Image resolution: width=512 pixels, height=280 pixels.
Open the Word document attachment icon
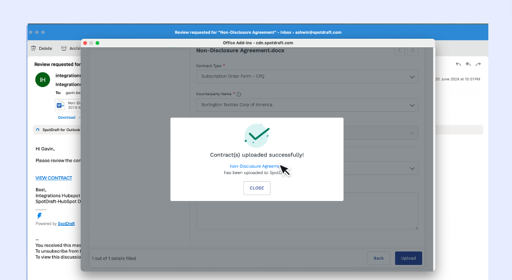point(60,105)
